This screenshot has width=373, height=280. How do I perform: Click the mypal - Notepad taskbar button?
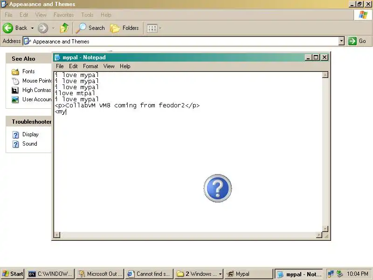pyautogui.click(x=299, y=274)
